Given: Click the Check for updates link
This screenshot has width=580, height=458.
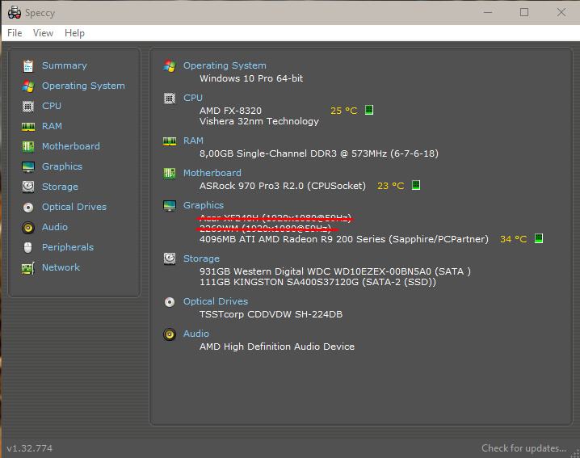Looking at the screenshot, I should pos(523,448).
